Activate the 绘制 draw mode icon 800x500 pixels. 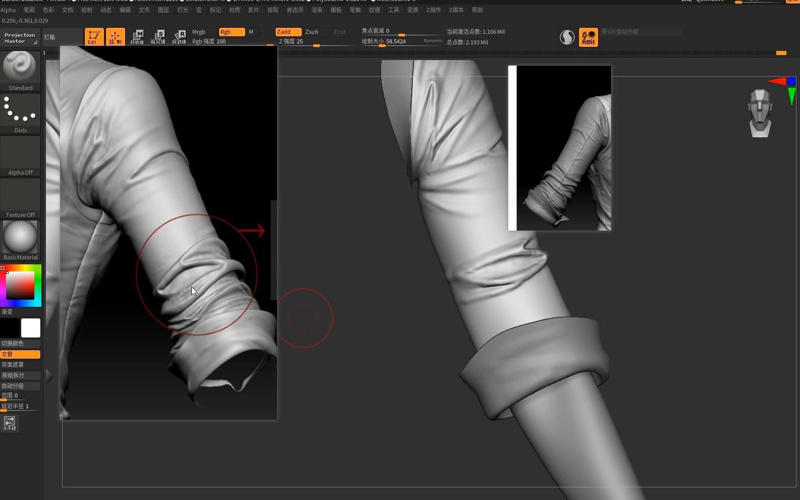(x=116, y=37)
